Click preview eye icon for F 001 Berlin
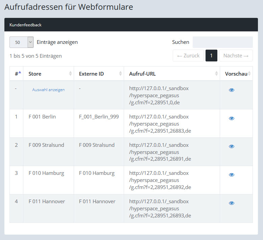The height and width of the screenshot is (240, 263). 232,118
